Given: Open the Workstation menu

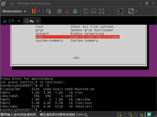Looking at the screenshot, I should coord(14,11).
